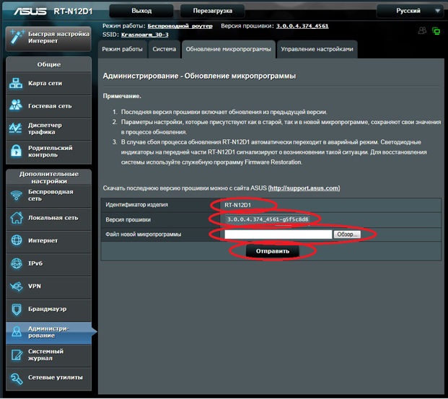Select the Обновление микропрограммы tab
Image resolution: width=448 pixels, height=399 pixels.
[228, 49]
